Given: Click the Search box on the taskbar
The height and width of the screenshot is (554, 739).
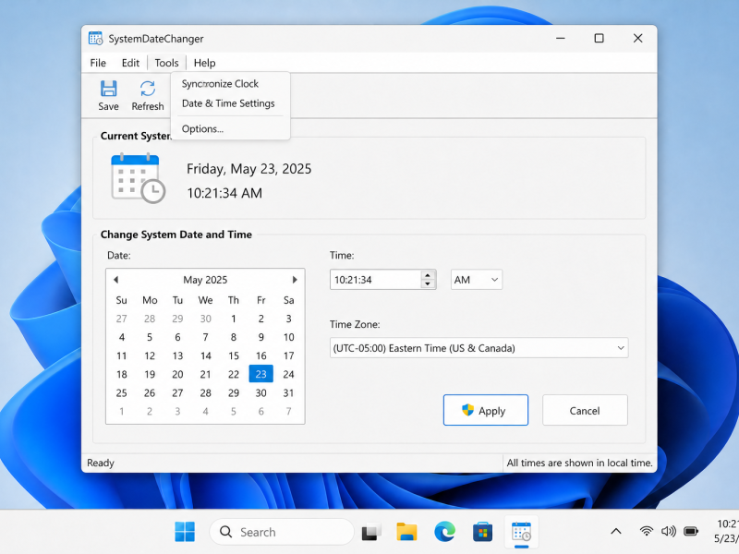Looking at the screenshot, I should point(282,532).
